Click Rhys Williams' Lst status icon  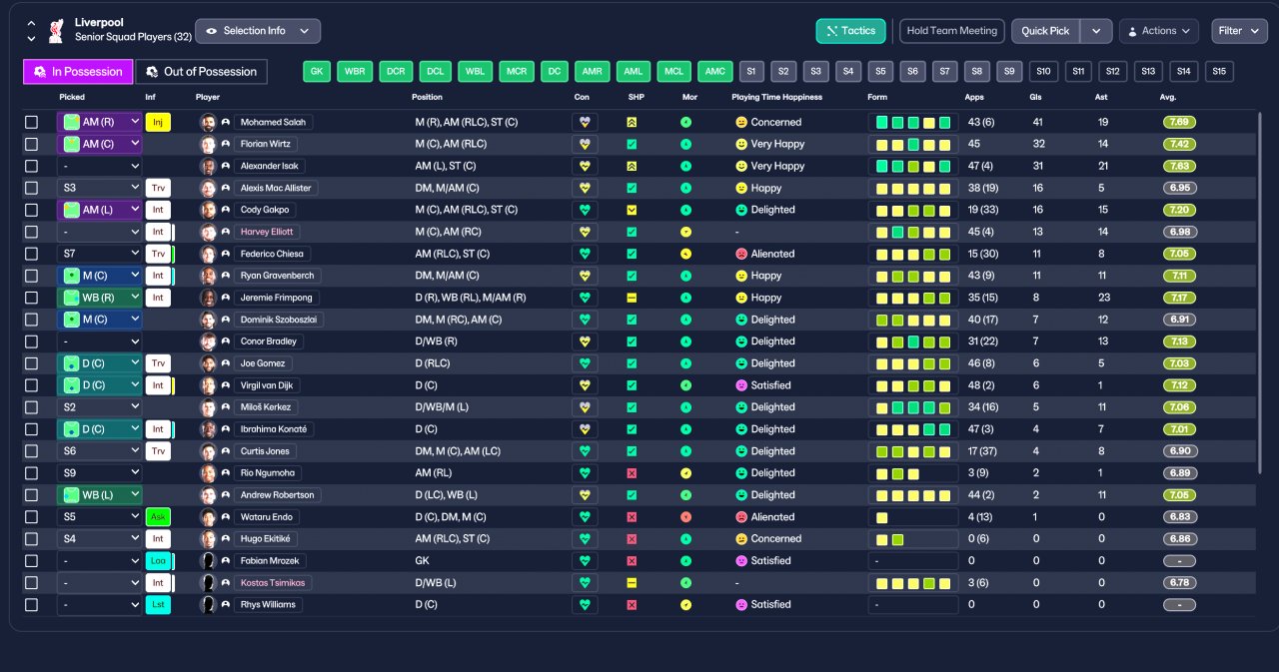pos(158,605)
